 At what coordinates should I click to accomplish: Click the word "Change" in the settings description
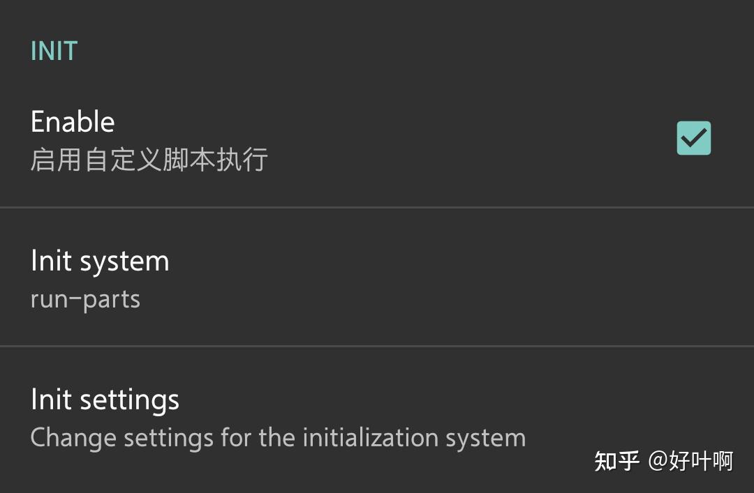(x=73, y=438)
